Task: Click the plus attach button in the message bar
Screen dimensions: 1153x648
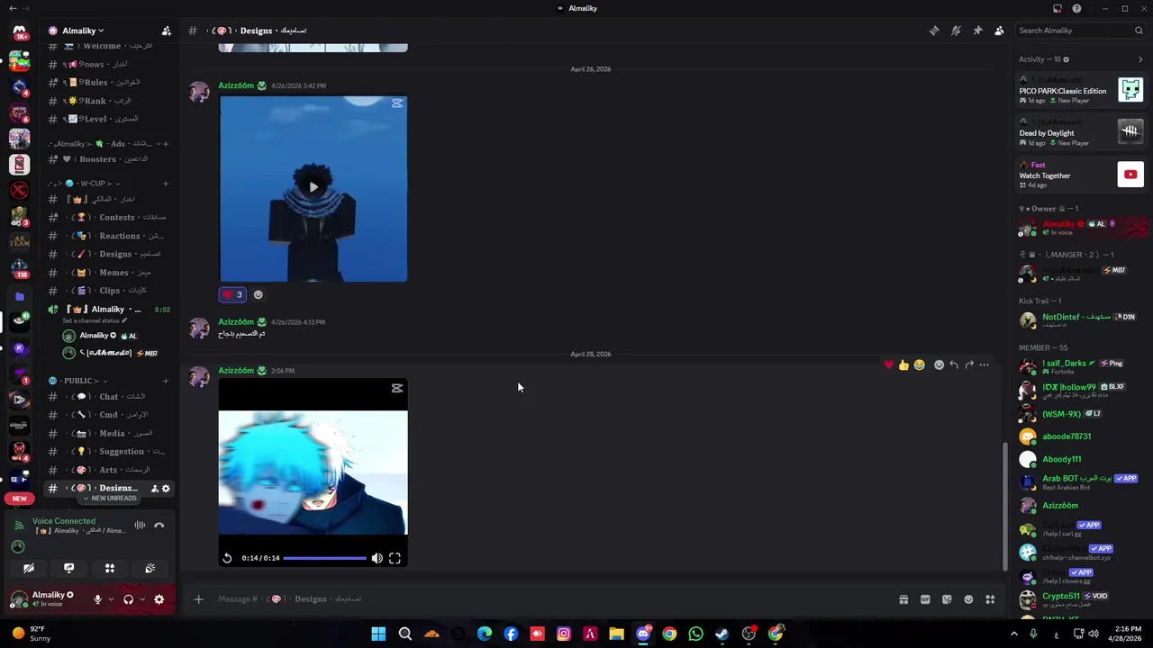Action: (x=198, y=599)
